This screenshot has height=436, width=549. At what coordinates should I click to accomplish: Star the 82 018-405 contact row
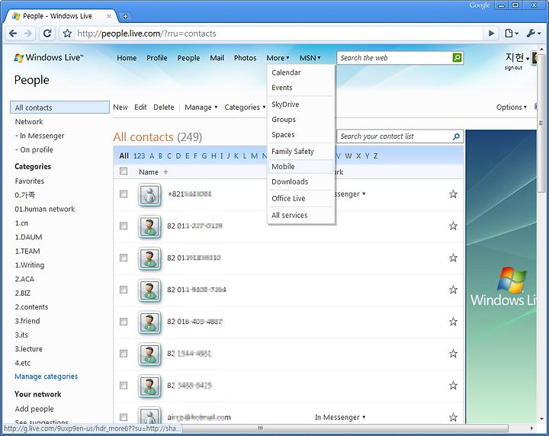pyautogui.click(x=453, y=321)
